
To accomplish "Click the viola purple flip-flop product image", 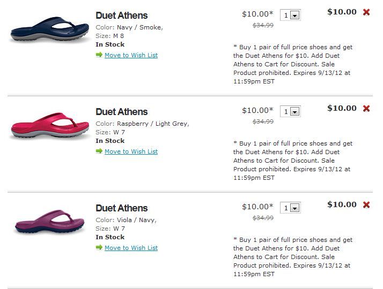I will (x=49, y=222).
